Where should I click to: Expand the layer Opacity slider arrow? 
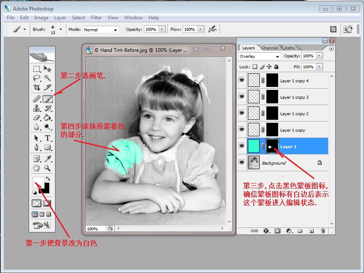click(319, 56)
